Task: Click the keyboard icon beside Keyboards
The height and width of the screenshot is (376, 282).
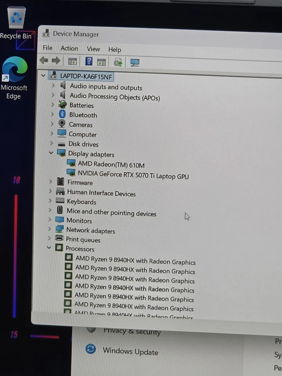Action: pyautogui.click(x=60, y=201)
